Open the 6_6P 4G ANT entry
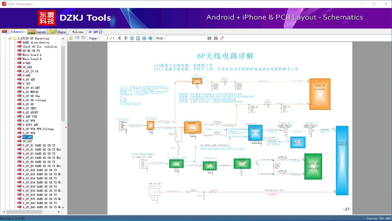 click(31, 88)
